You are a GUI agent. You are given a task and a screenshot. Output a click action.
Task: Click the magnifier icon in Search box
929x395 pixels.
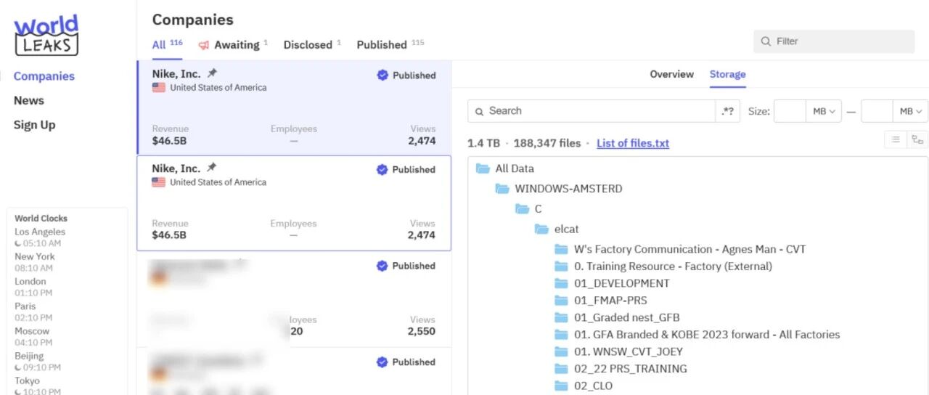479,112
